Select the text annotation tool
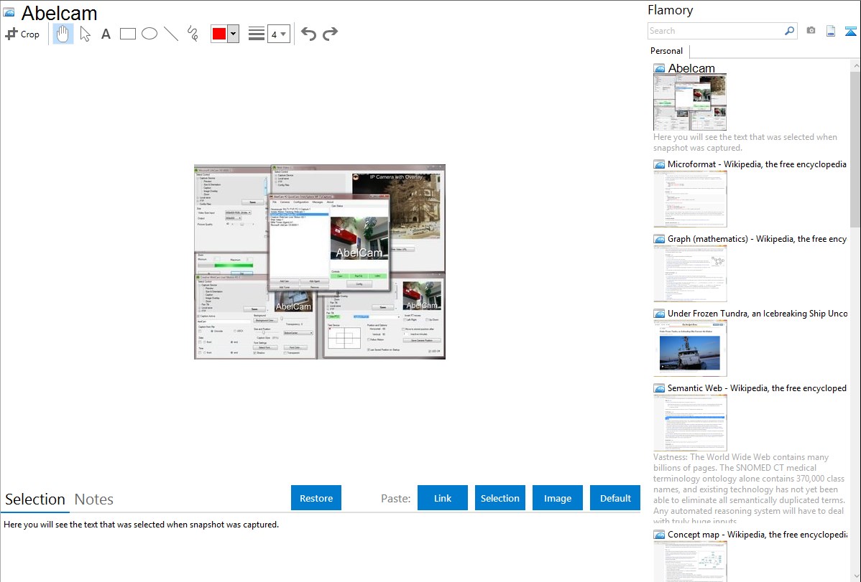Image resolution: width=861 pixels, height=582 pixels. pos(106,34)
